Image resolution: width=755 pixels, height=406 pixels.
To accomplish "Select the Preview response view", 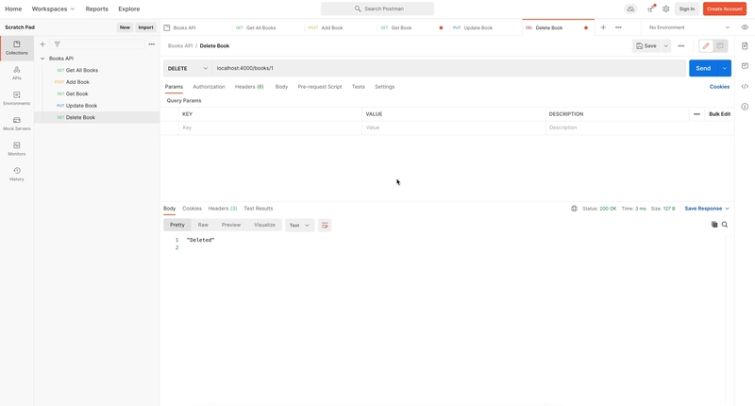I will coord(231,225).
